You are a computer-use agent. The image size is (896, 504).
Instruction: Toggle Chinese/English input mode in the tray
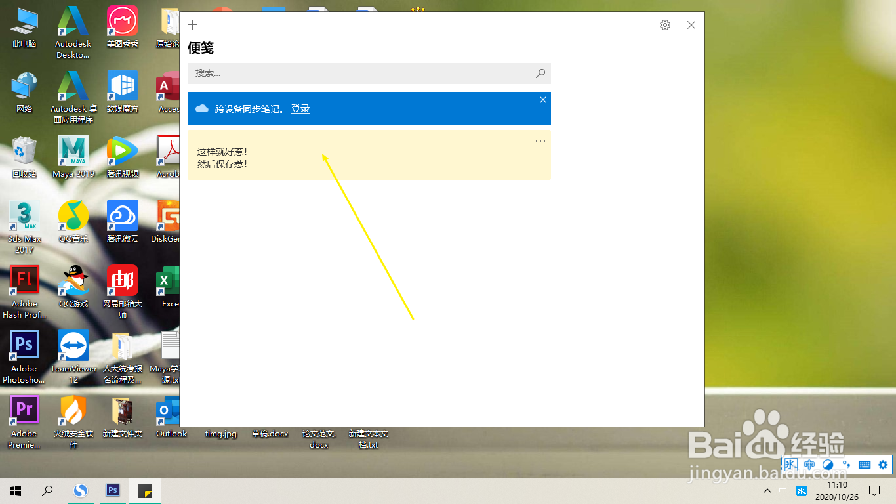pos(809,465)
